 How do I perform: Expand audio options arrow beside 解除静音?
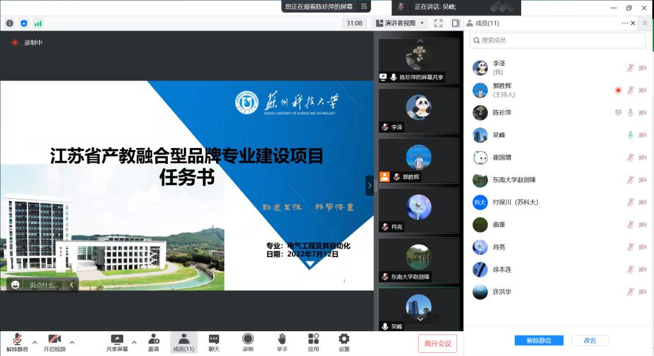(x=34, y=342)
